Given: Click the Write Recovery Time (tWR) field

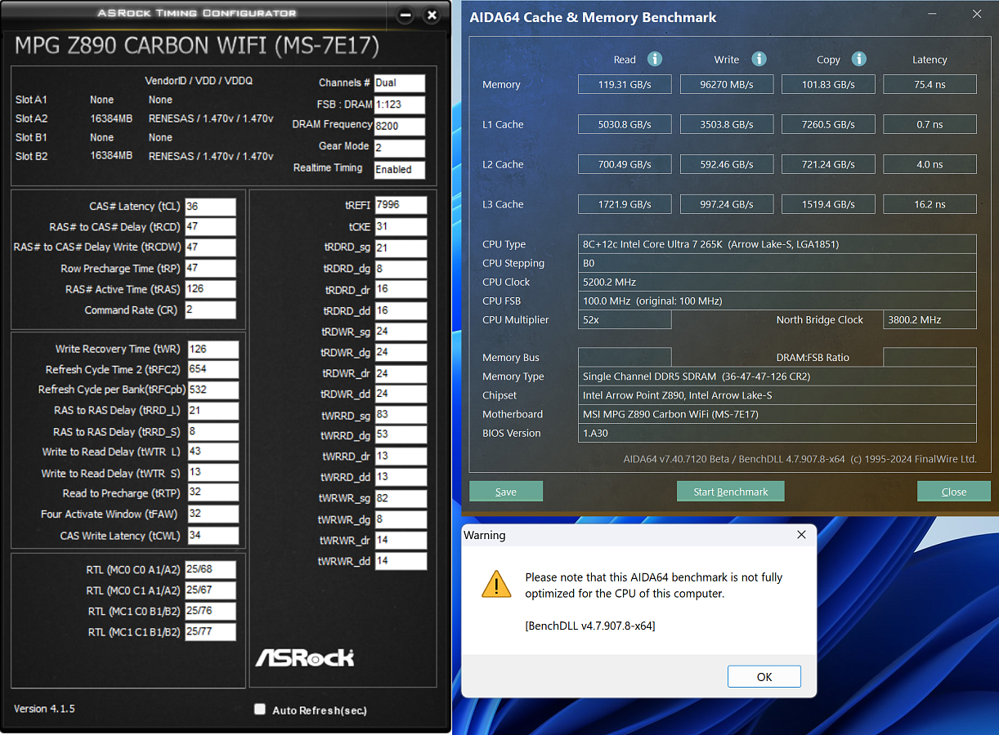Looking at the screenshot, I should pyautogui.click(x=213, y=349).
